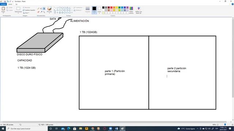Viewport: 234px width, 131px height.
Task: Click the Recortar crop button
Action: pos(27,7)
